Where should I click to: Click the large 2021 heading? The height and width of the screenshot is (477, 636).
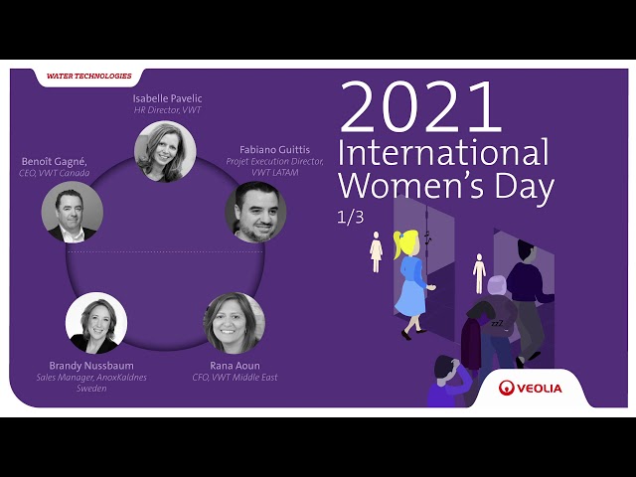click(x=420, y=106)
